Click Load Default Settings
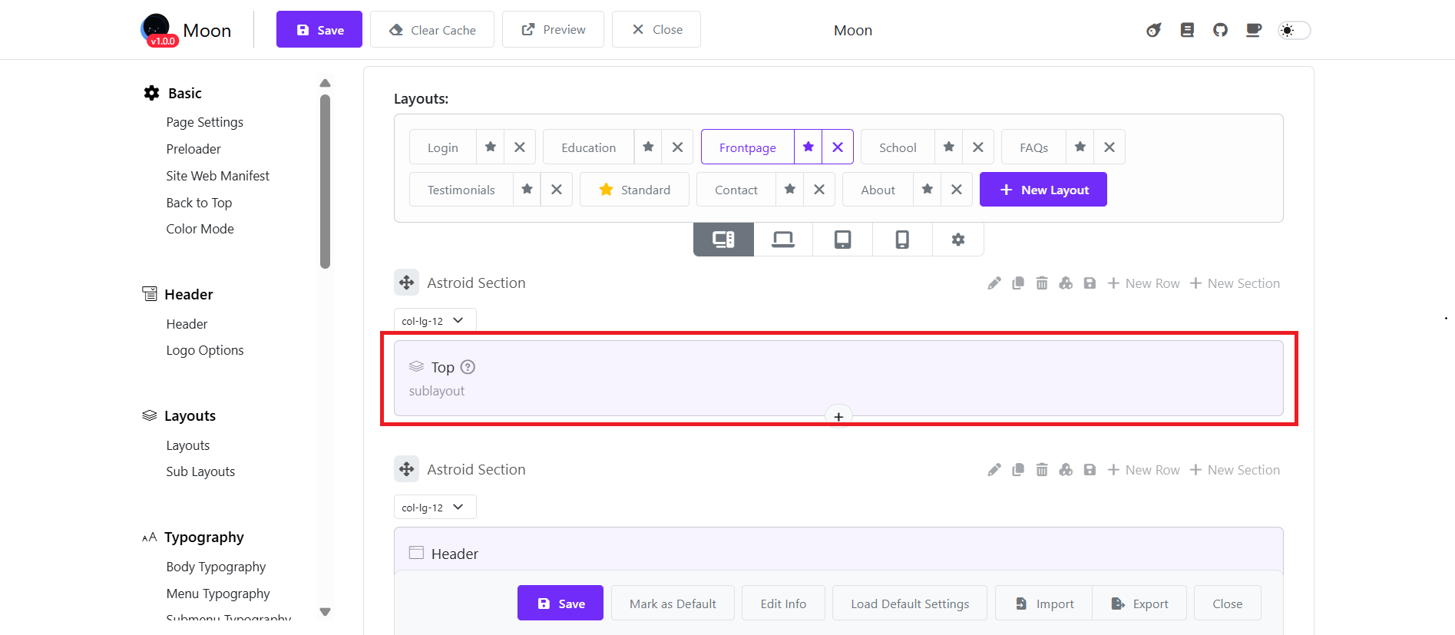This screenshot has width=1455, height=635. point(910,604)
